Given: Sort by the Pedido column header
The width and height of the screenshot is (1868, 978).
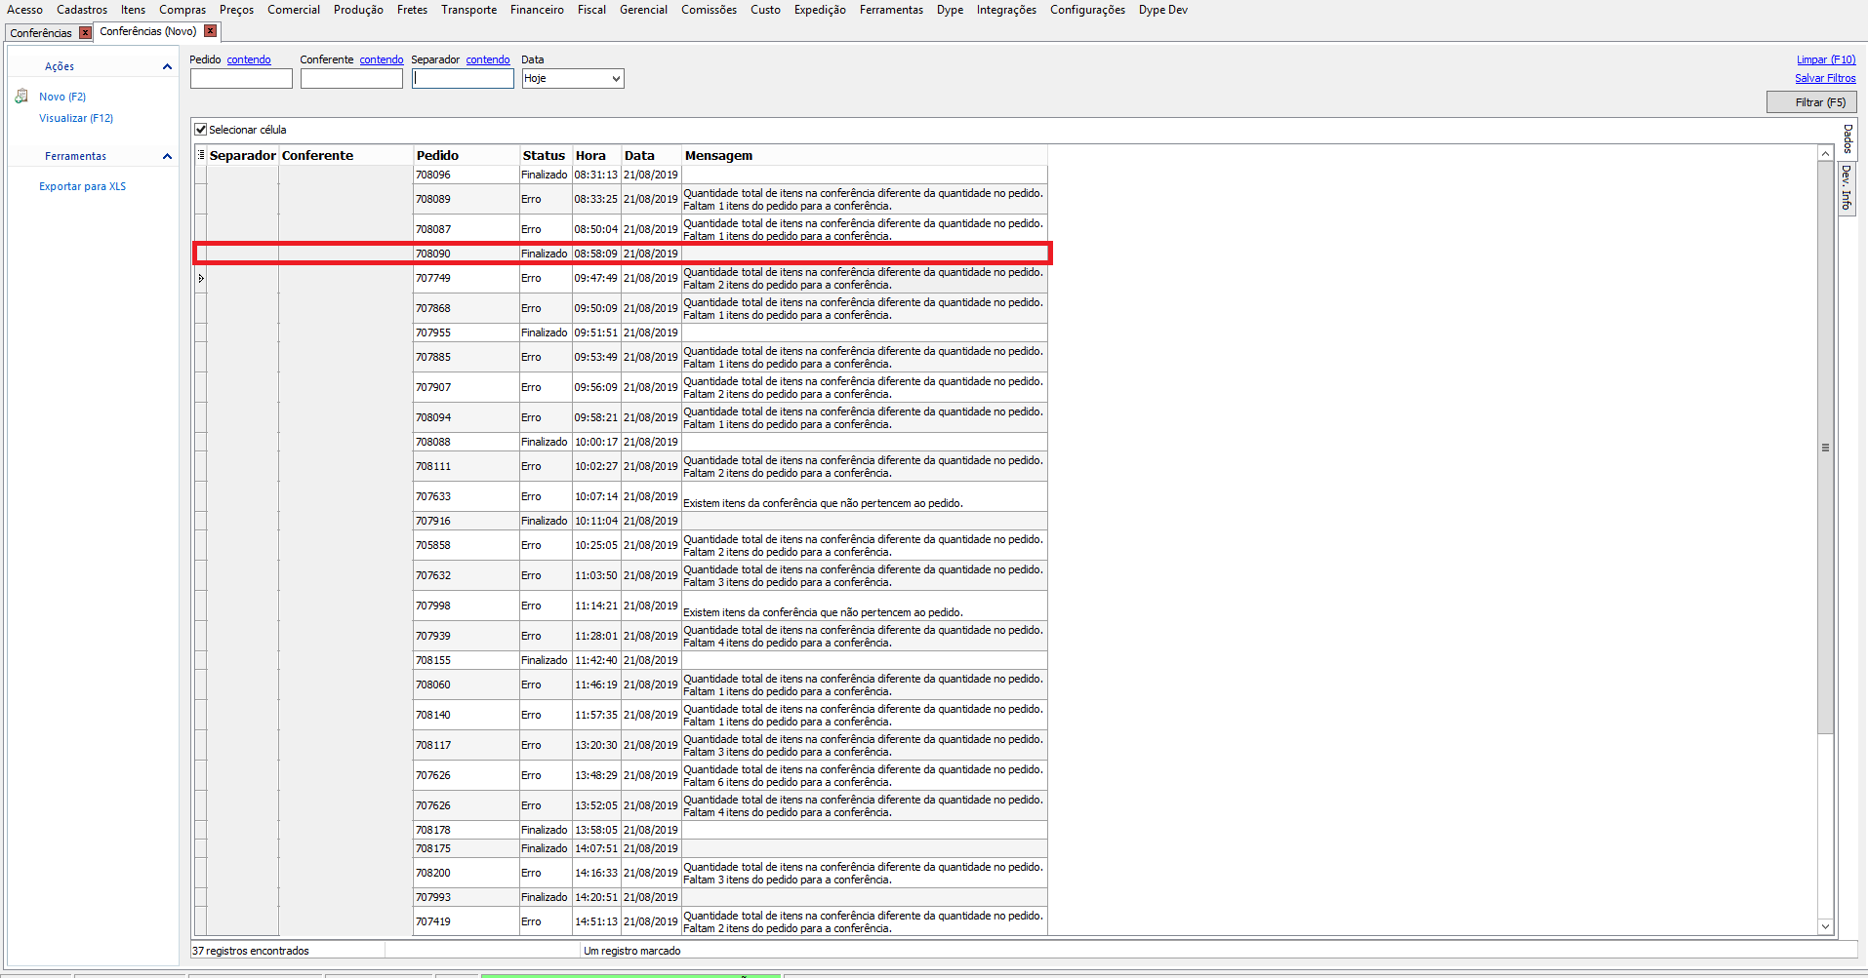Looking at the screenshot, I should (x=466, y=155).
